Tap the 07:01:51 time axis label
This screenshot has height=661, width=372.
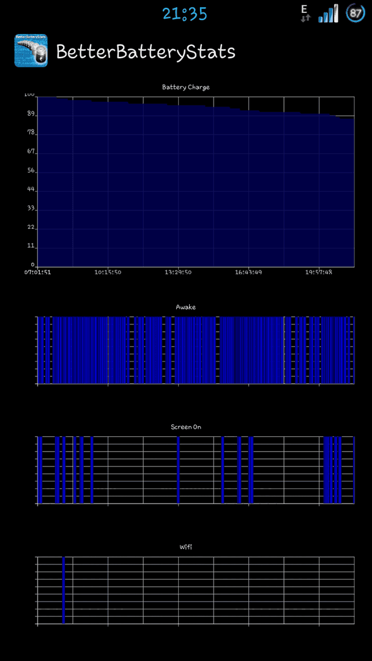click(x=37, y=272)
